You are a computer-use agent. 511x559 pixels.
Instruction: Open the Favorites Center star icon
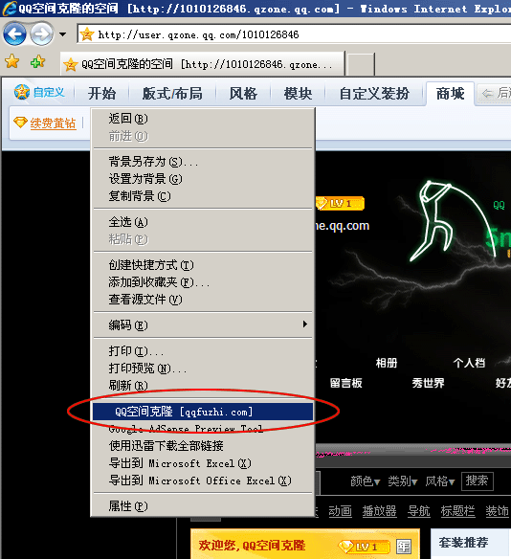(12, 61)
